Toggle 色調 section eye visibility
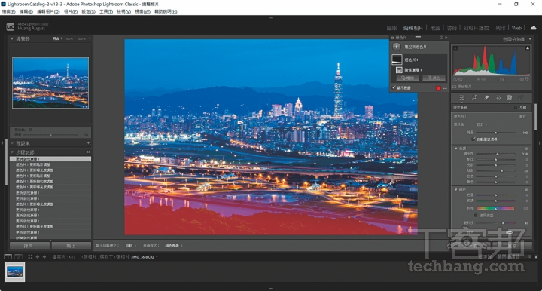 pos(527,149)
